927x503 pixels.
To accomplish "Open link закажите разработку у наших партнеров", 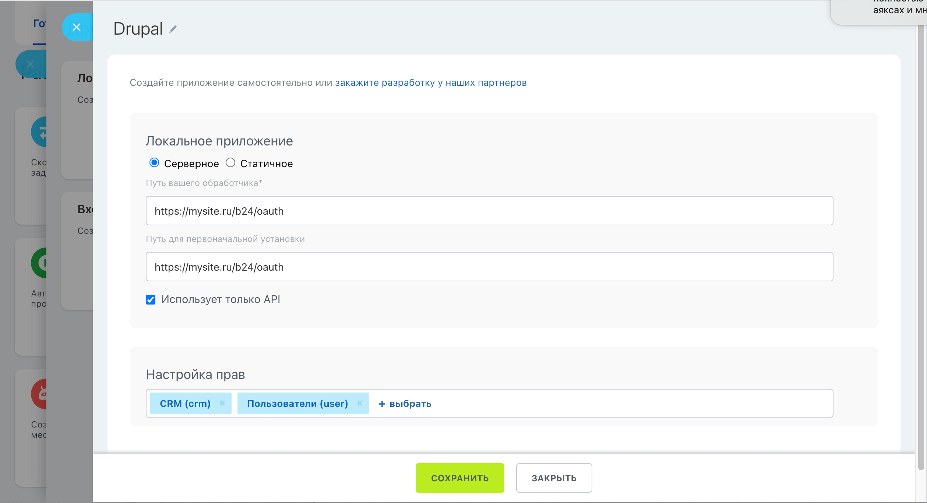I will point(431,83).
